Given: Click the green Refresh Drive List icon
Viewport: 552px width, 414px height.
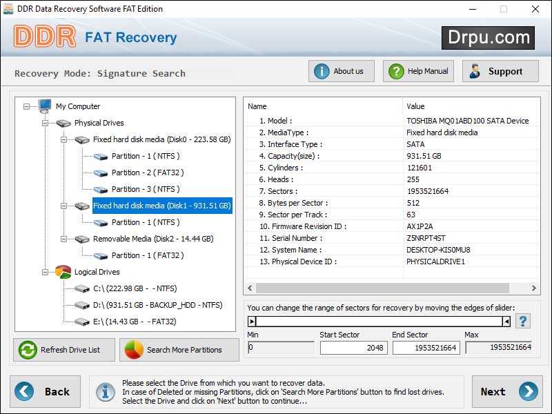Looking at the screenshot, I should pos(26,350).
